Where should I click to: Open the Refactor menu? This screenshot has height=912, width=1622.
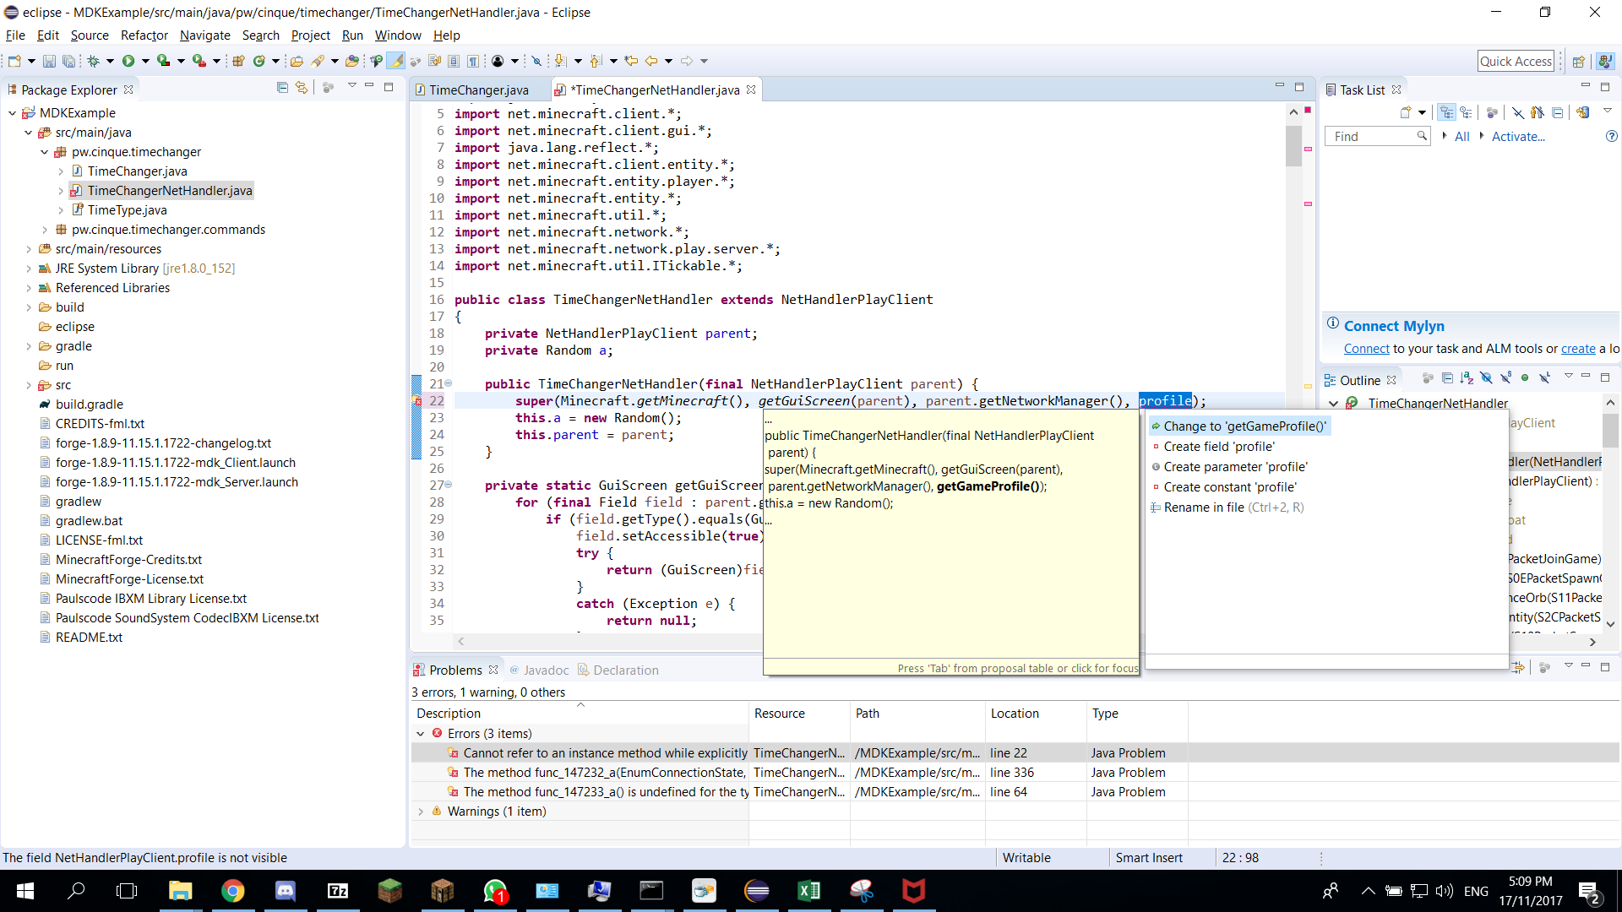point(144,35)
